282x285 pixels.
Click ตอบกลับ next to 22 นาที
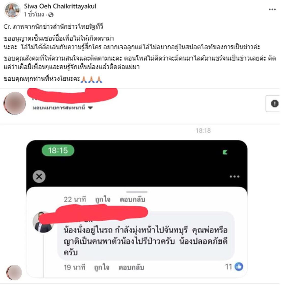coord(132,199)
